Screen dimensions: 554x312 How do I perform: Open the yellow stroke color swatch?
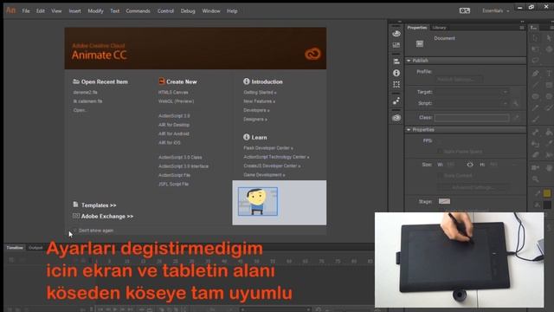(x=547, y=193)
